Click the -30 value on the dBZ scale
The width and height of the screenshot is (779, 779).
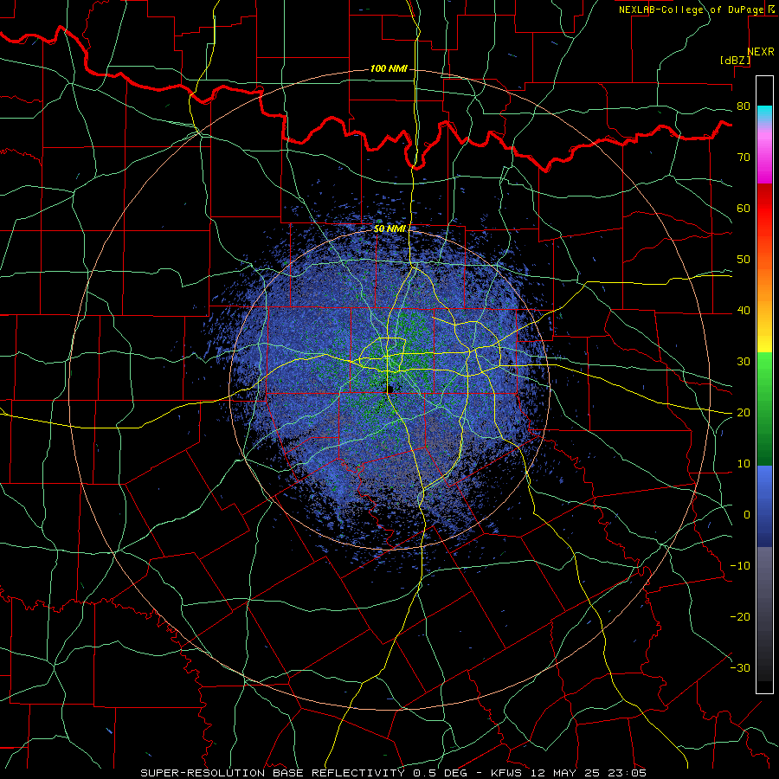pyautogui.click(x=740, y=667)
